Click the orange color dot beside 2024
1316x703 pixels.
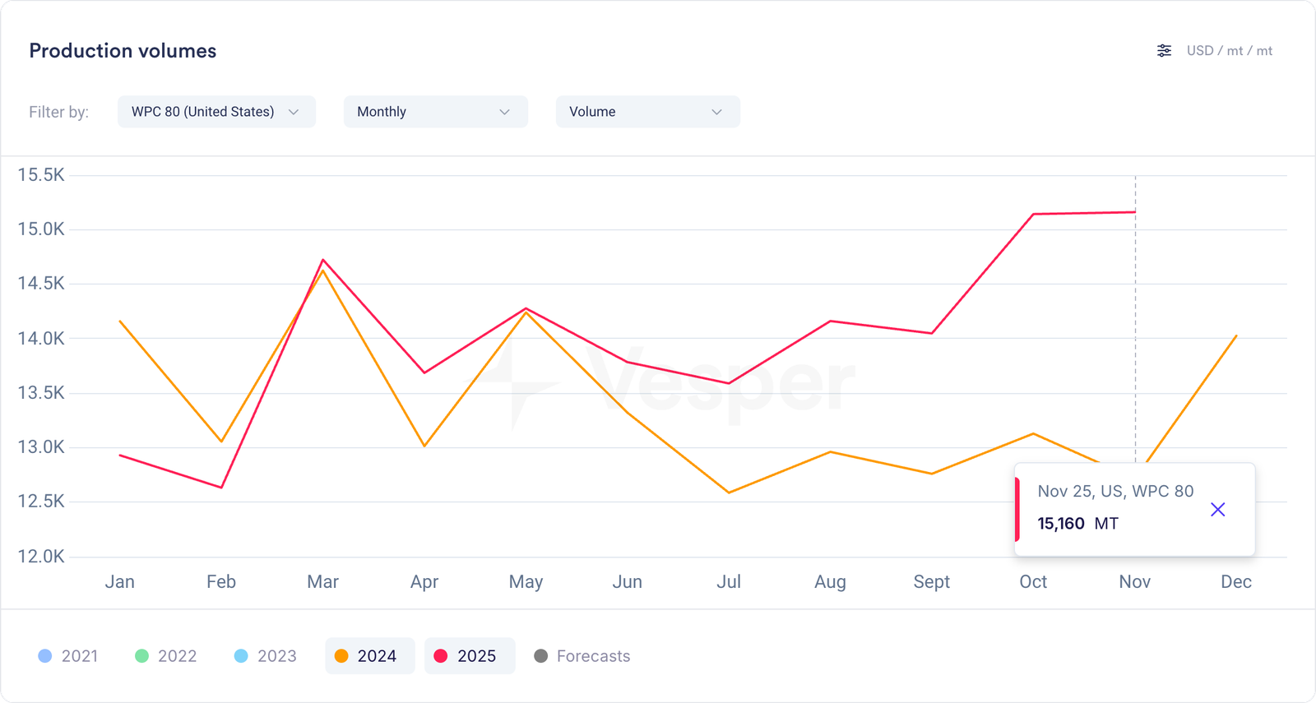(x=341, y=656)
